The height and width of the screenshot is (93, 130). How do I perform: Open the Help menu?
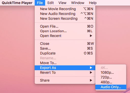click(93, 3)
